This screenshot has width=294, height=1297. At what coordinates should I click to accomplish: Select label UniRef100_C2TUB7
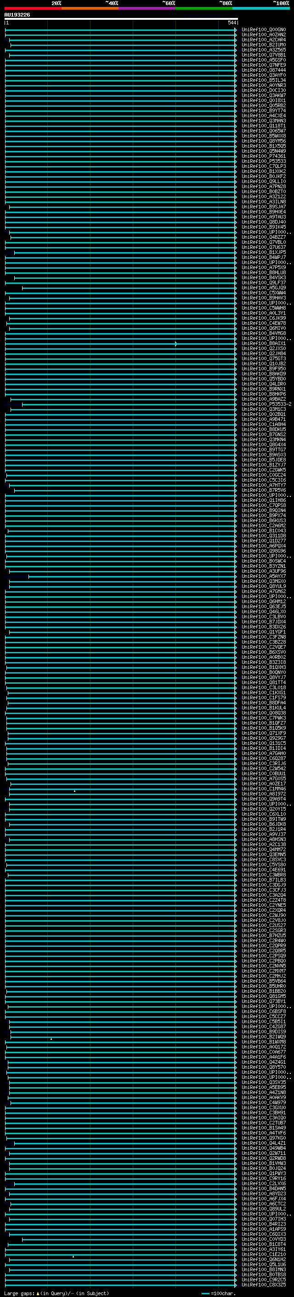coord(264,1123)
